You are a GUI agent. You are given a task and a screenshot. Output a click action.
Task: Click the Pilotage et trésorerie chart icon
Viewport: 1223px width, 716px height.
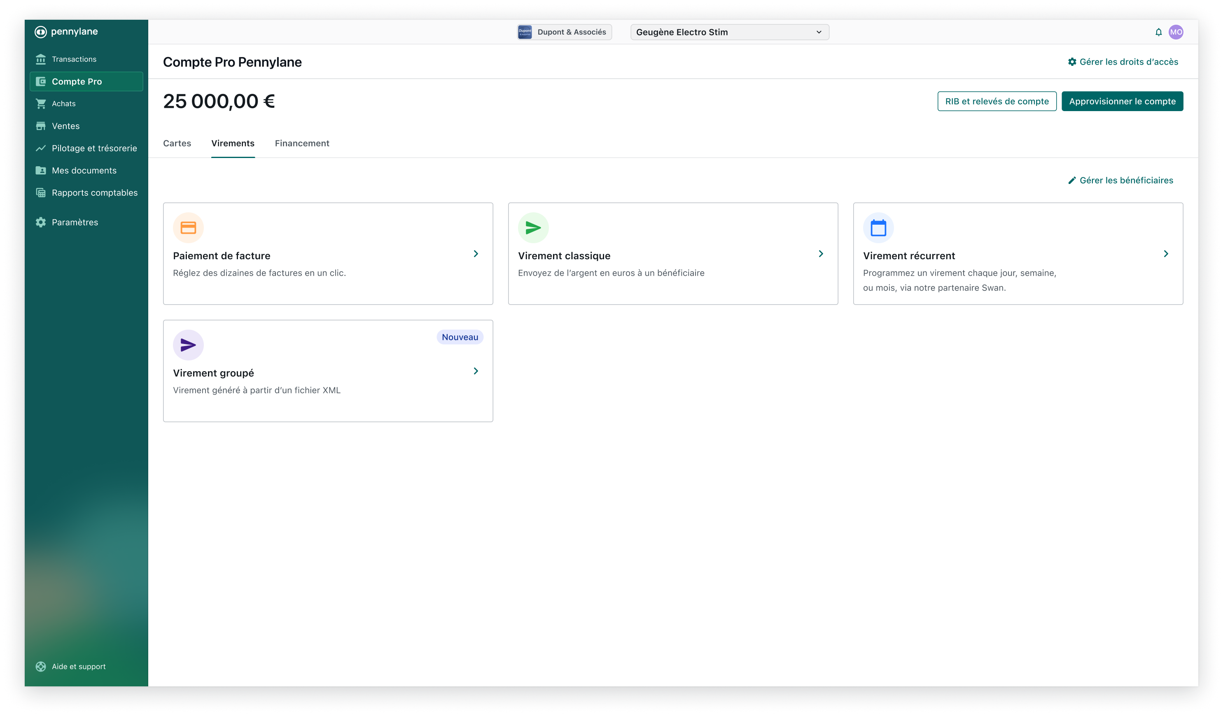pyautogui.click(x=41, y=149)
